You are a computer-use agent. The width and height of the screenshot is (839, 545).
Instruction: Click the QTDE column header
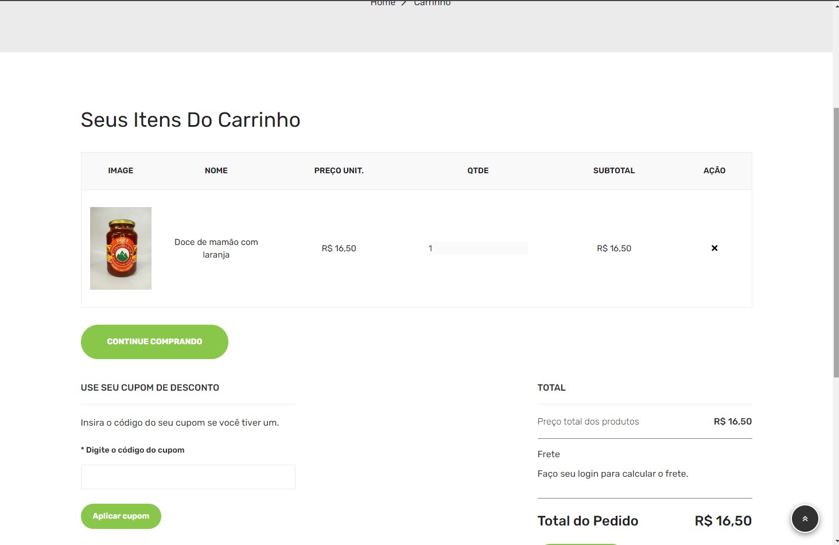click(x=477, y=171)
